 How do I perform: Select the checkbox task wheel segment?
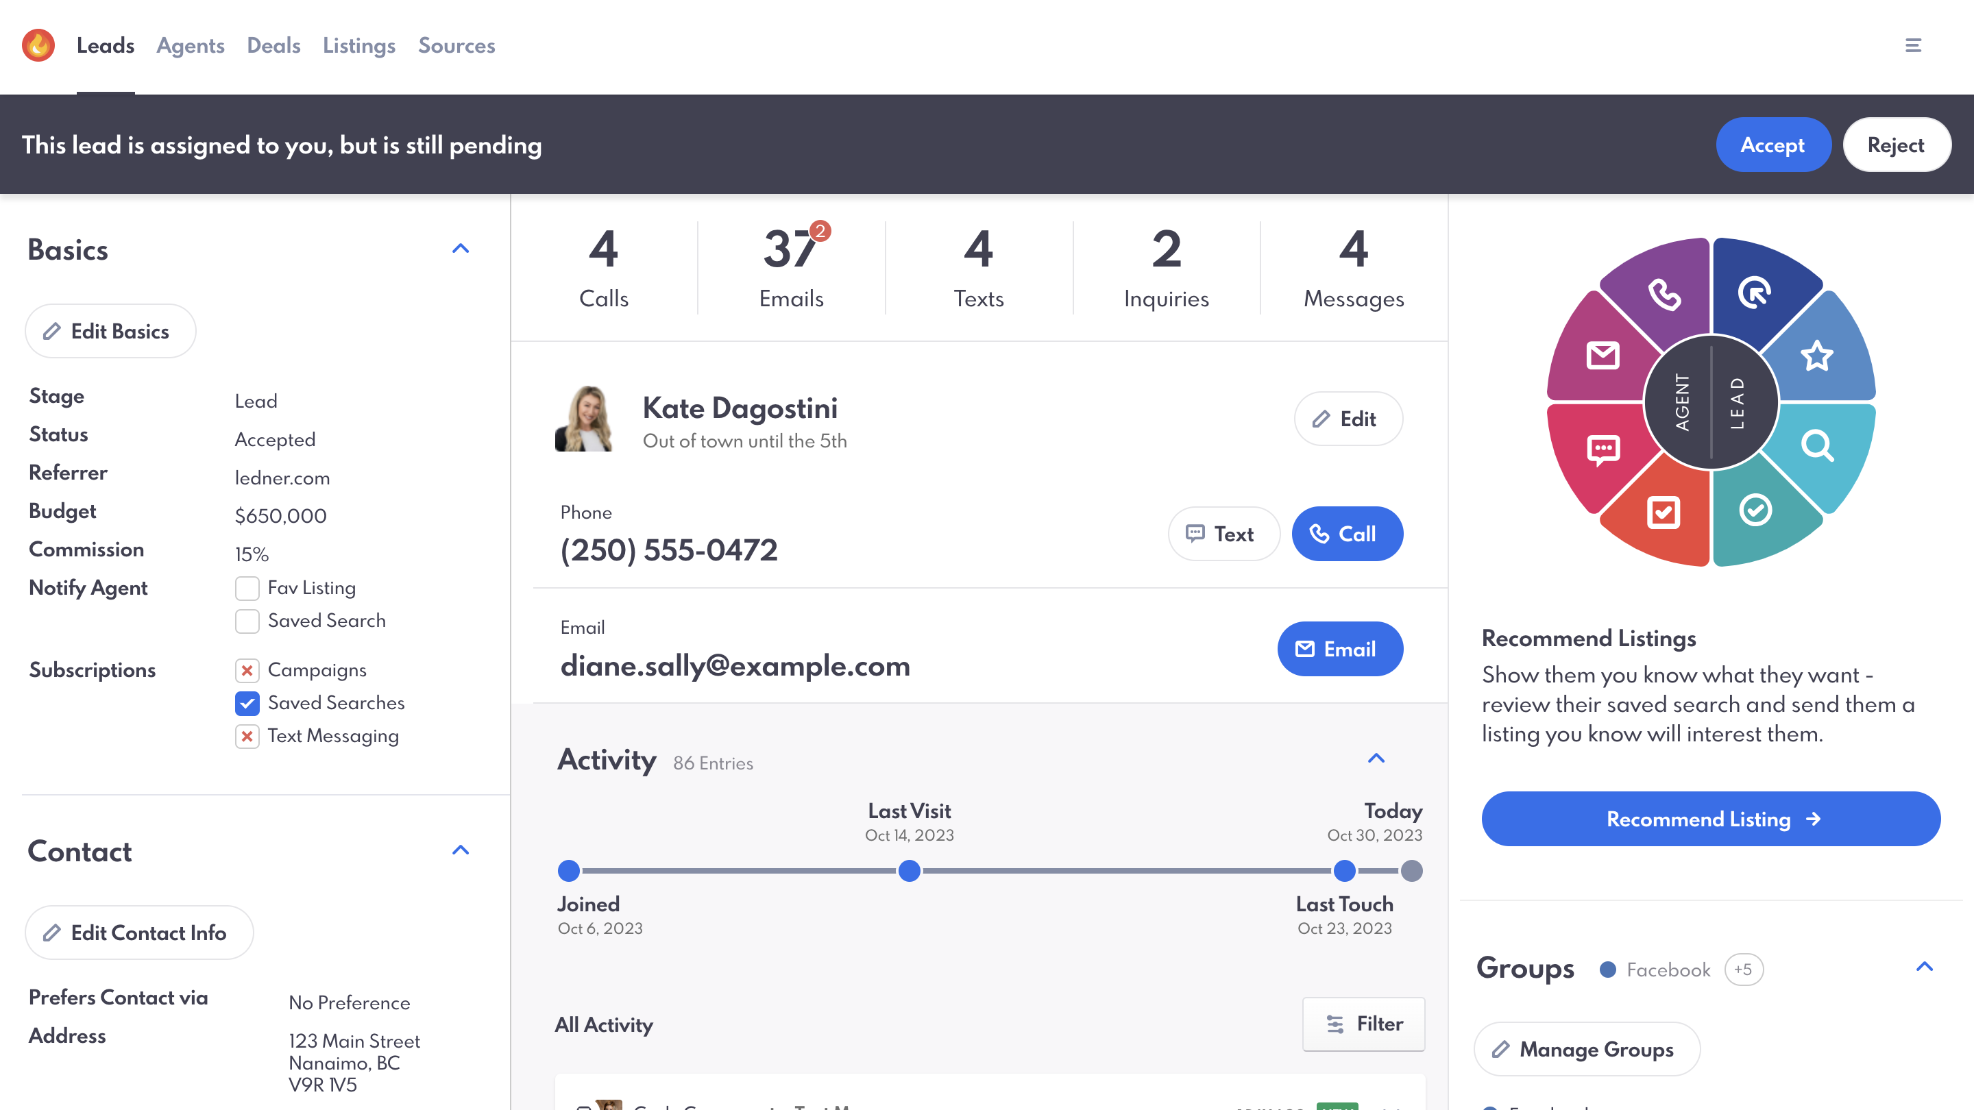(x=1664, y=512)
